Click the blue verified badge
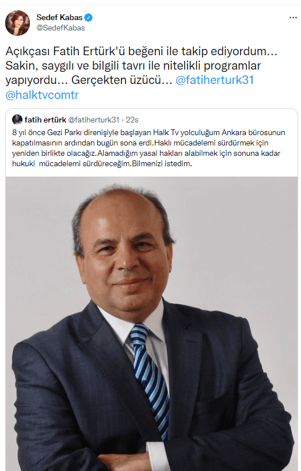301x471 pixels. 89,18
